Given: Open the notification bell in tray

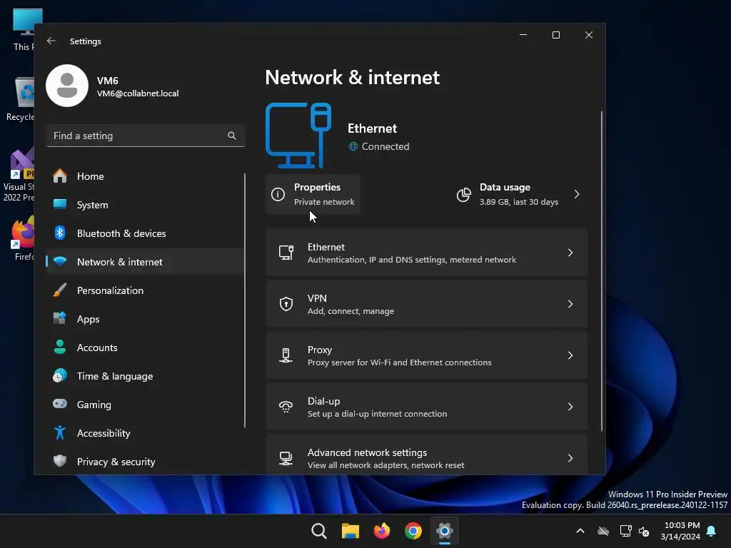Looking at the screenshot, I should (712, 531).
